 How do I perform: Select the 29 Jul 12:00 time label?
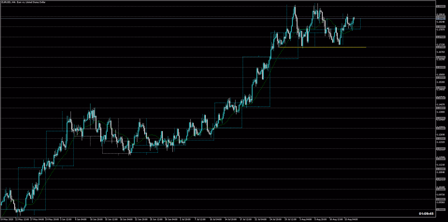291,219
